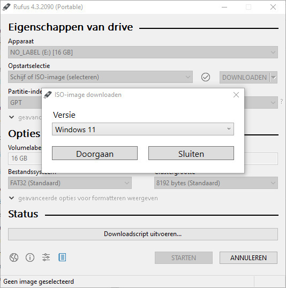
Task: Click the partition scheme help question mark
Action: pyautogui.click(x=281, y=101)
